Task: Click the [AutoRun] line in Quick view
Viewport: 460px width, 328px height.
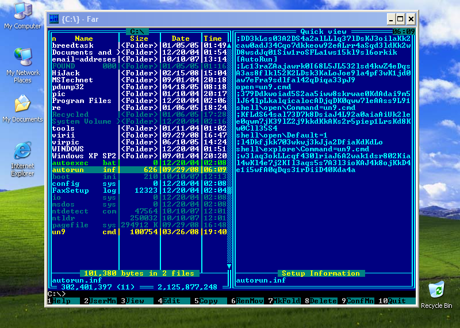Action: 256,59
